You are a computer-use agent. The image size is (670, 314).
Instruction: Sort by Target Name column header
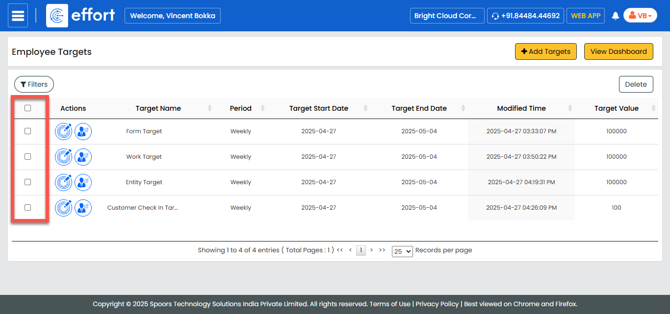point(158,108)
